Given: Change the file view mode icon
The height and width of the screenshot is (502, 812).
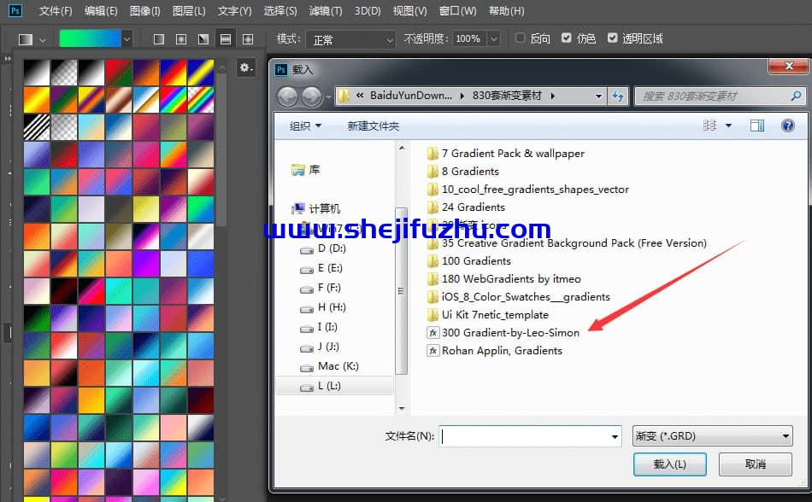Looking at the screenshot, I should click(x=710, y=125).
